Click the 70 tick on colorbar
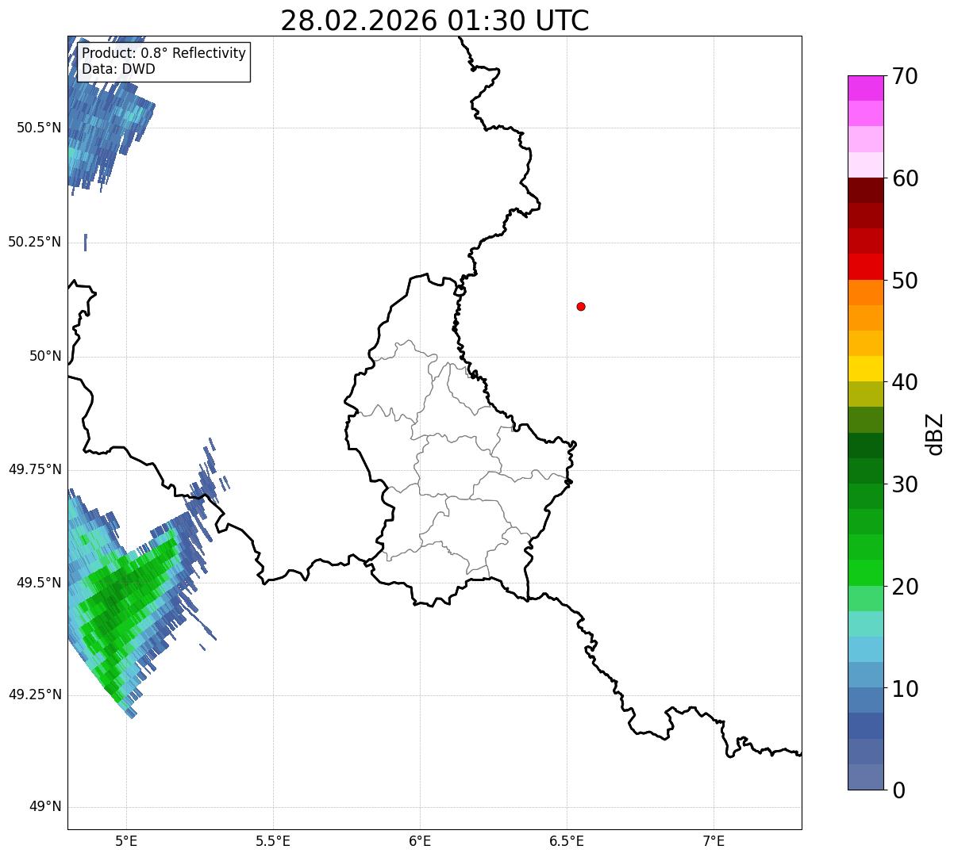The width and height of the screenshot is (954, 857). [904, 76]
